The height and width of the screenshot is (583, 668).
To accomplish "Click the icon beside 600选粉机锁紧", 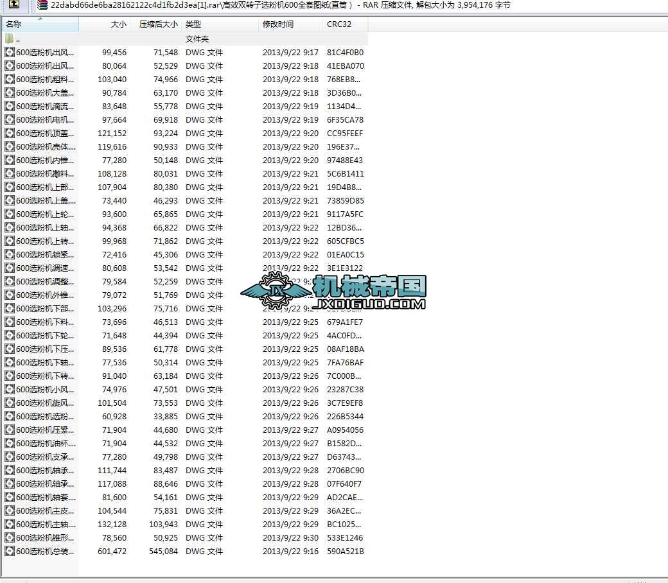I will 10,255.
